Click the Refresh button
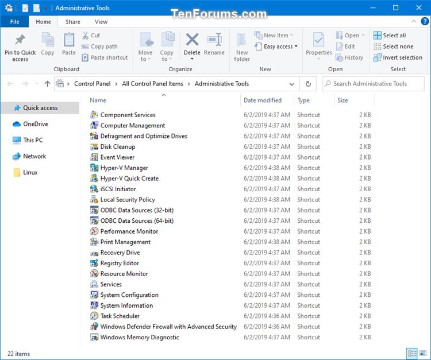Image resolution: width=431 pixels, height=360 pixels. point(308,84)
